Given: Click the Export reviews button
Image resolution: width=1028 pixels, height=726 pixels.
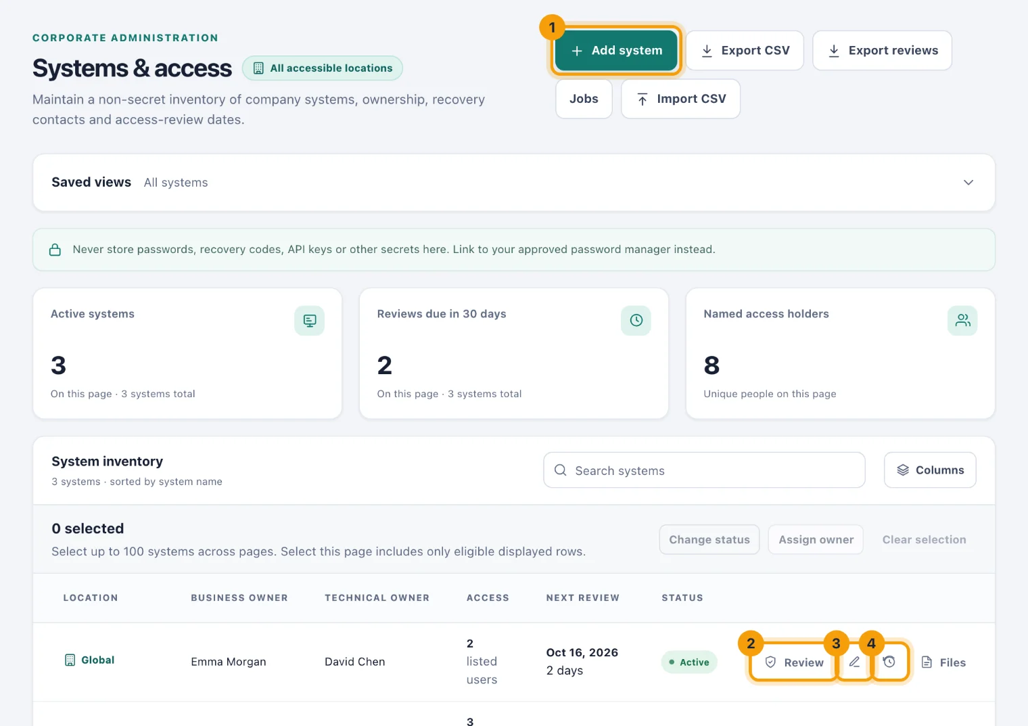Looking at the screenshot, I should 882,51.
